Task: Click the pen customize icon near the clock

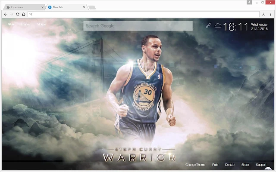Action: click(208, 26)
